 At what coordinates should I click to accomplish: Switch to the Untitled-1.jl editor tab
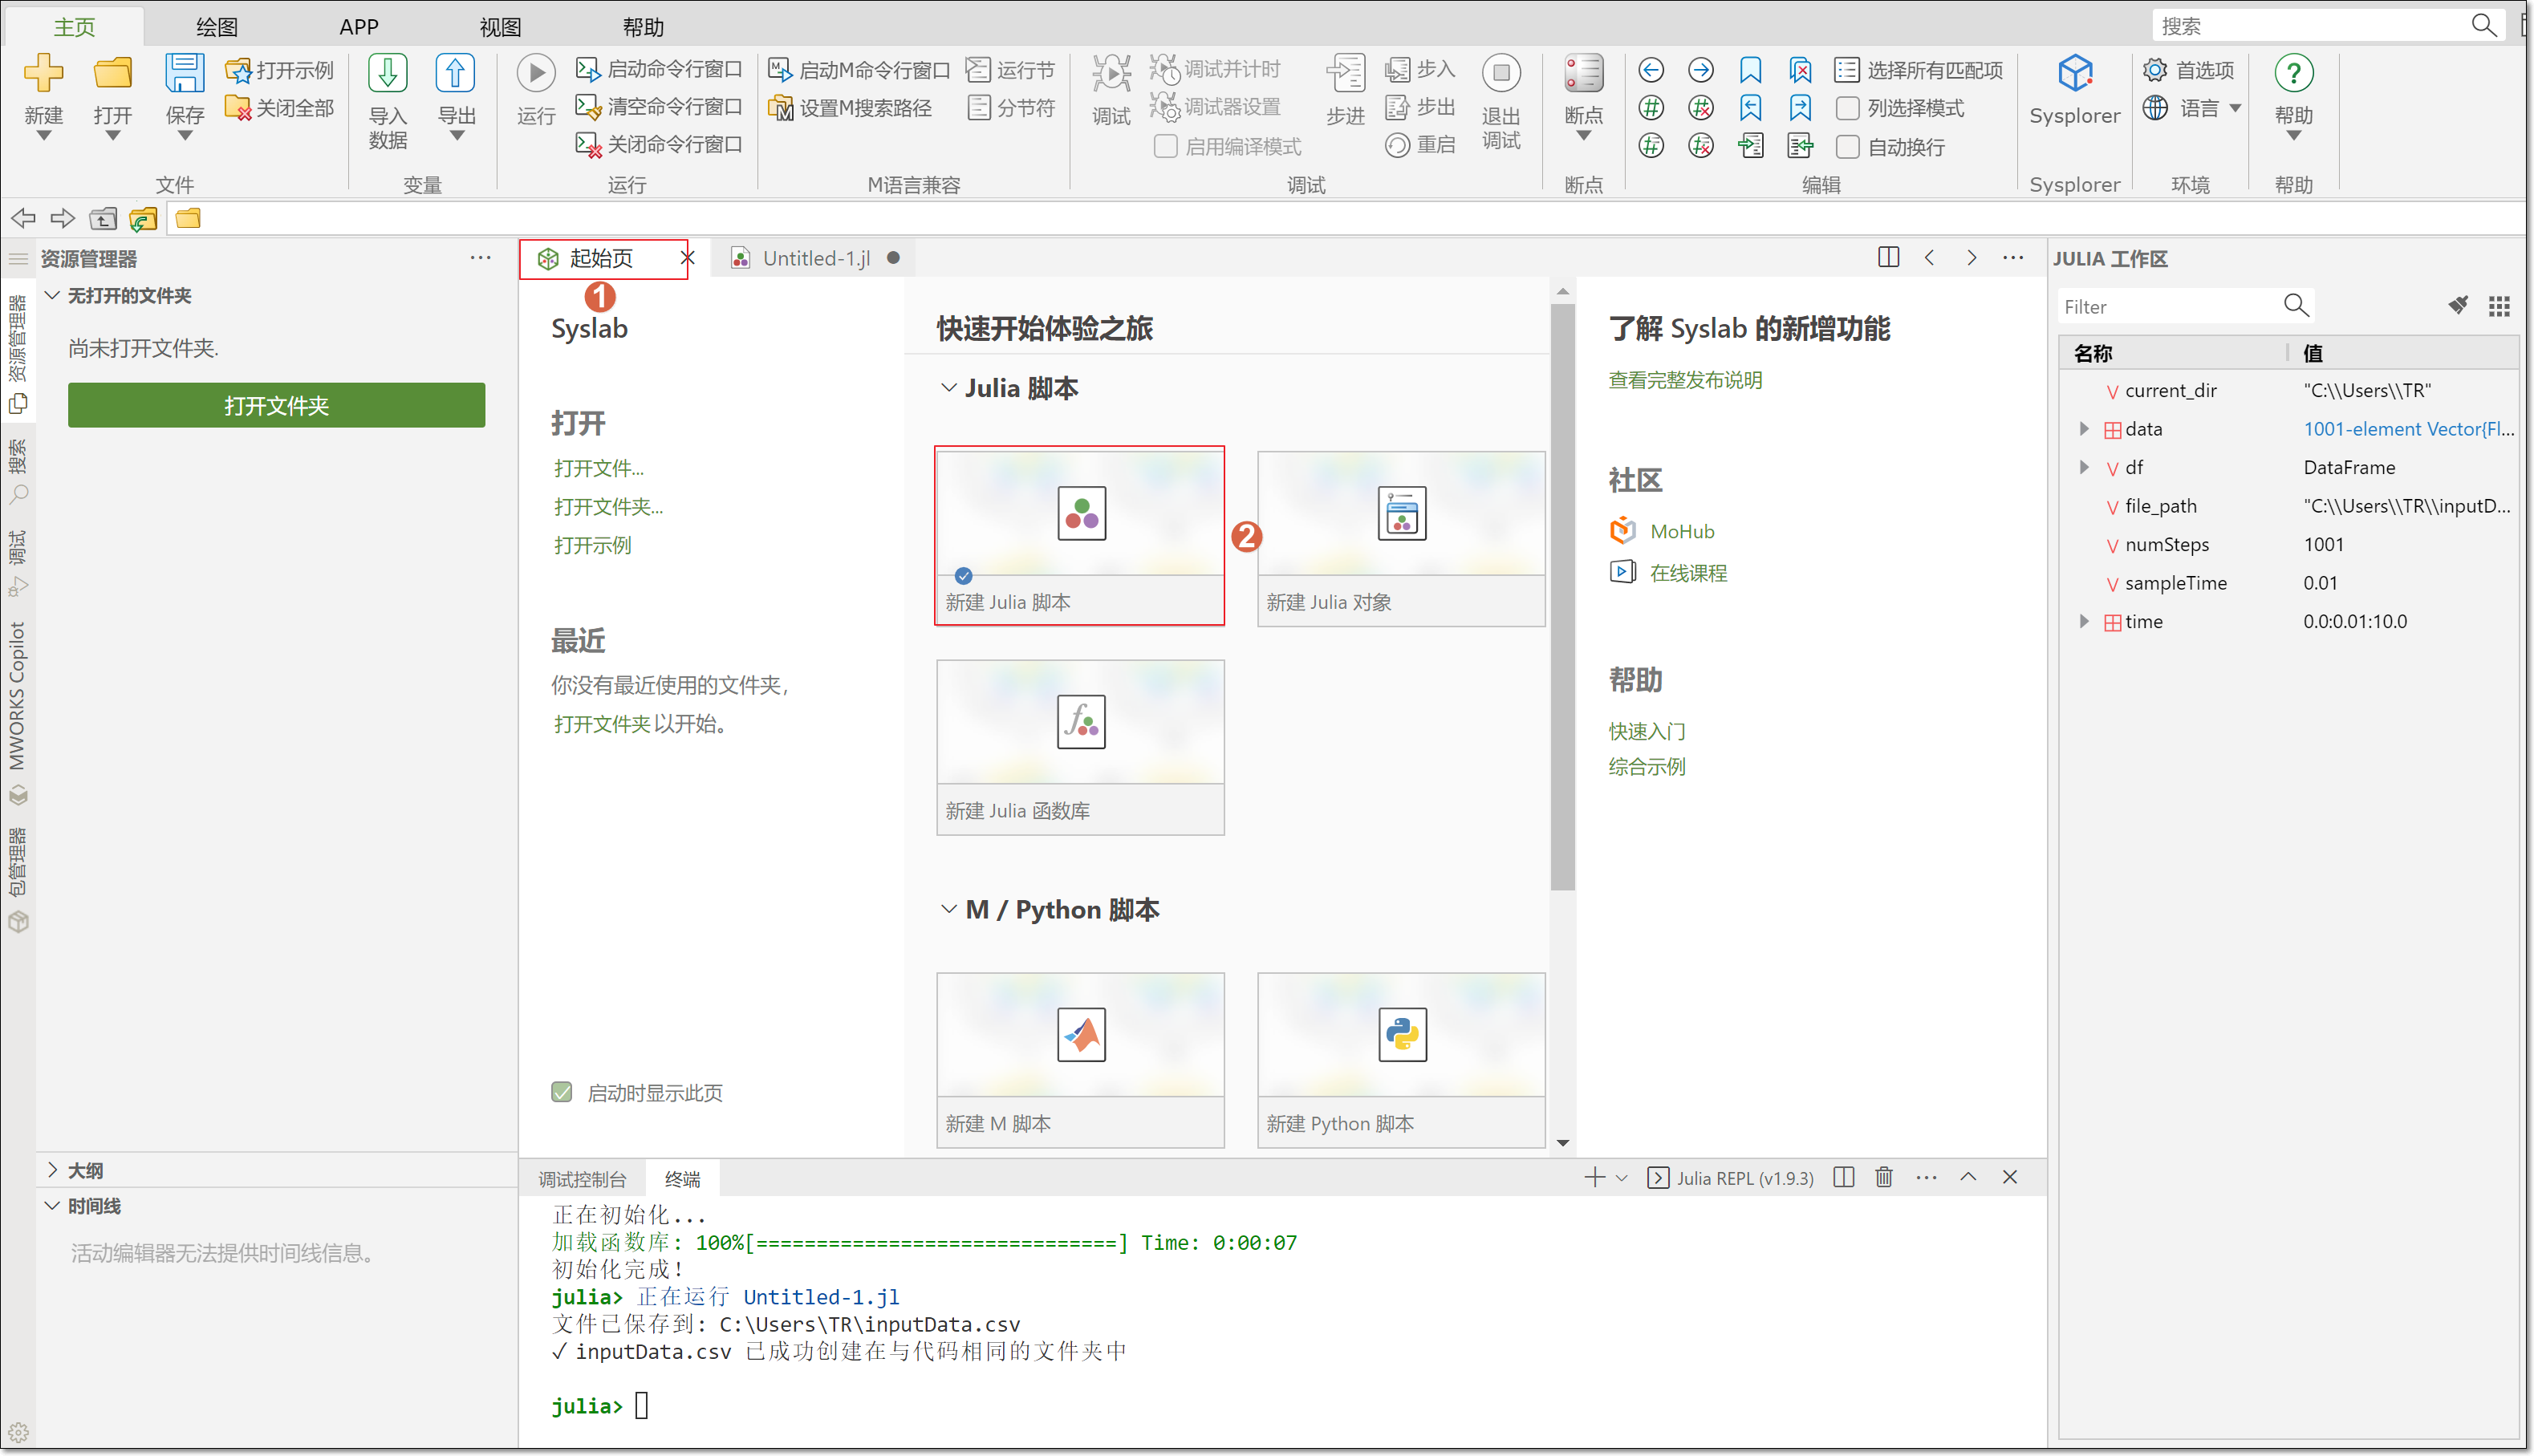tap(815, 258)
